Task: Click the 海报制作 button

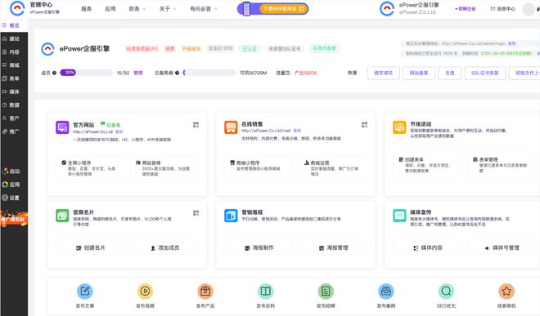Action: click(259, 247)
